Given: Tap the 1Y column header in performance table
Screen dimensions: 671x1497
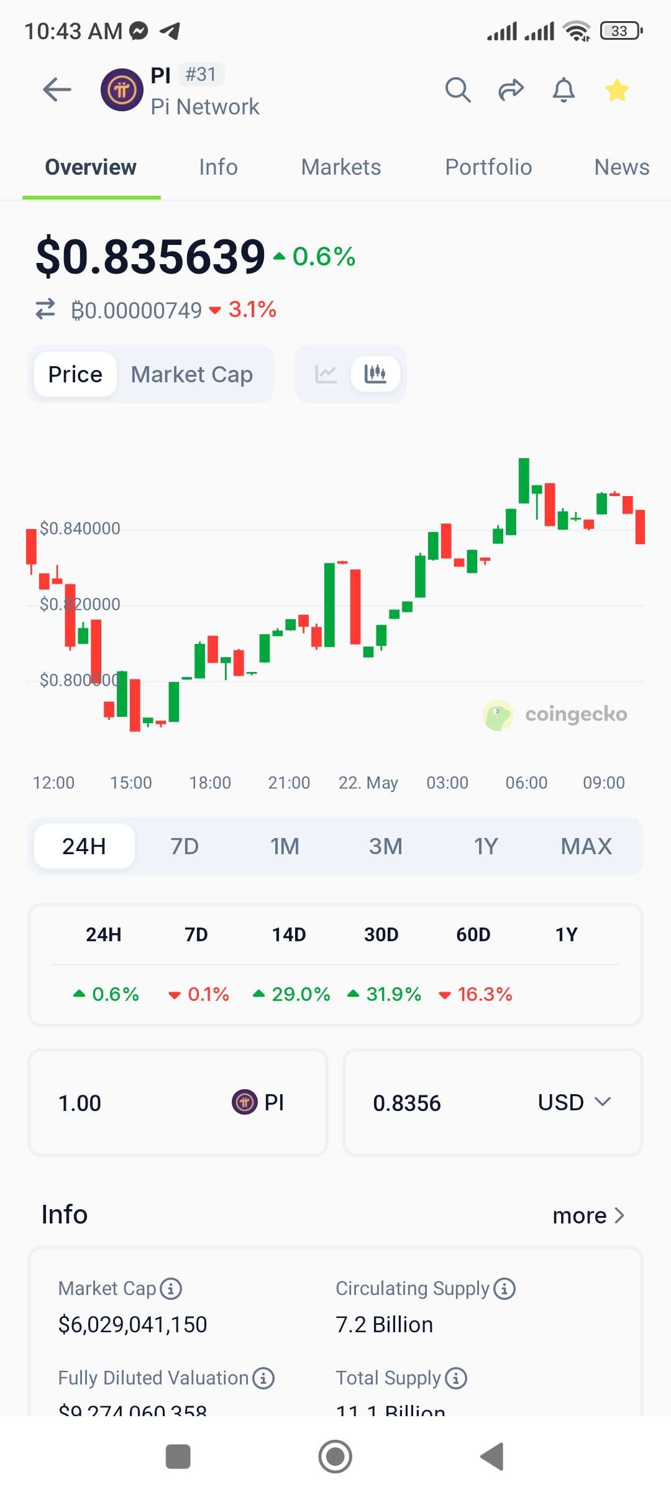Looking at the screenshot, I should 567,934.
